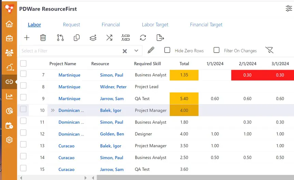This screenshot has width=294, height=180.
Task: Clear filter selection with X icon
Action: point(125,51)
